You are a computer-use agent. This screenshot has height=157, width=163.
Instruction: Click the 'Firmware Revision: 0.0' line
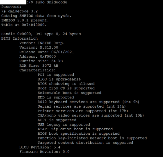44,152
